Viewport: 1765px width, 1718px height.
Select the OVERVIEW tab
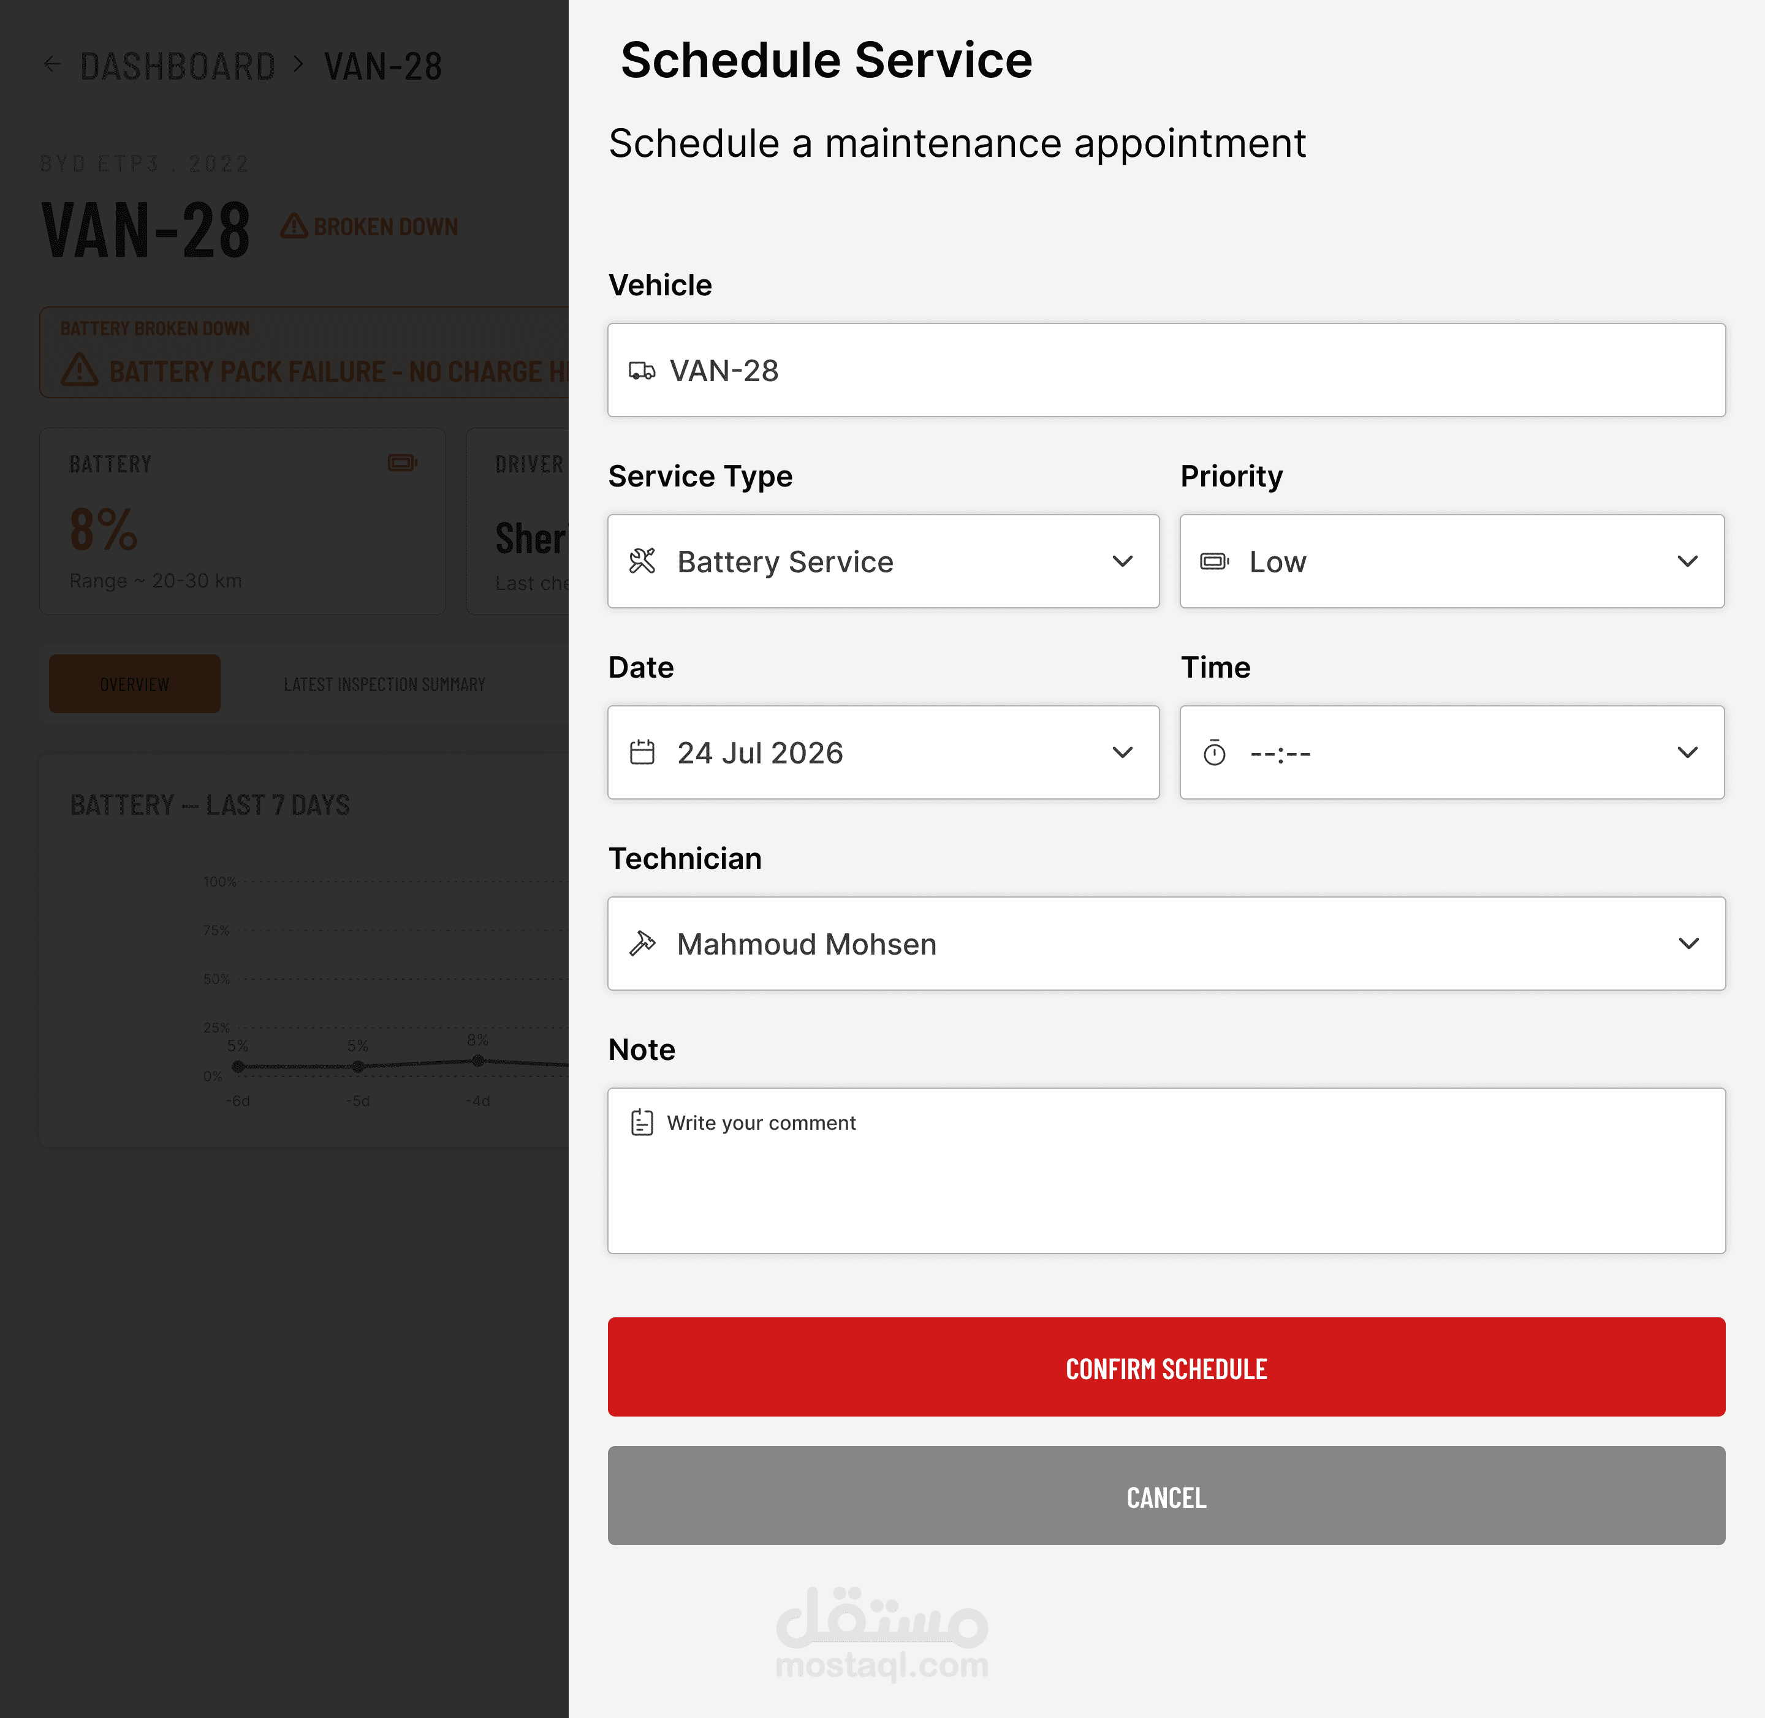coord(134,684)
